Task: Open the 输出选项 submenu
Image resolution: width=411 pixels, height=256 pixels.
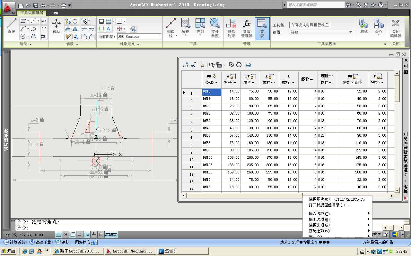Action: coord(337,220)
